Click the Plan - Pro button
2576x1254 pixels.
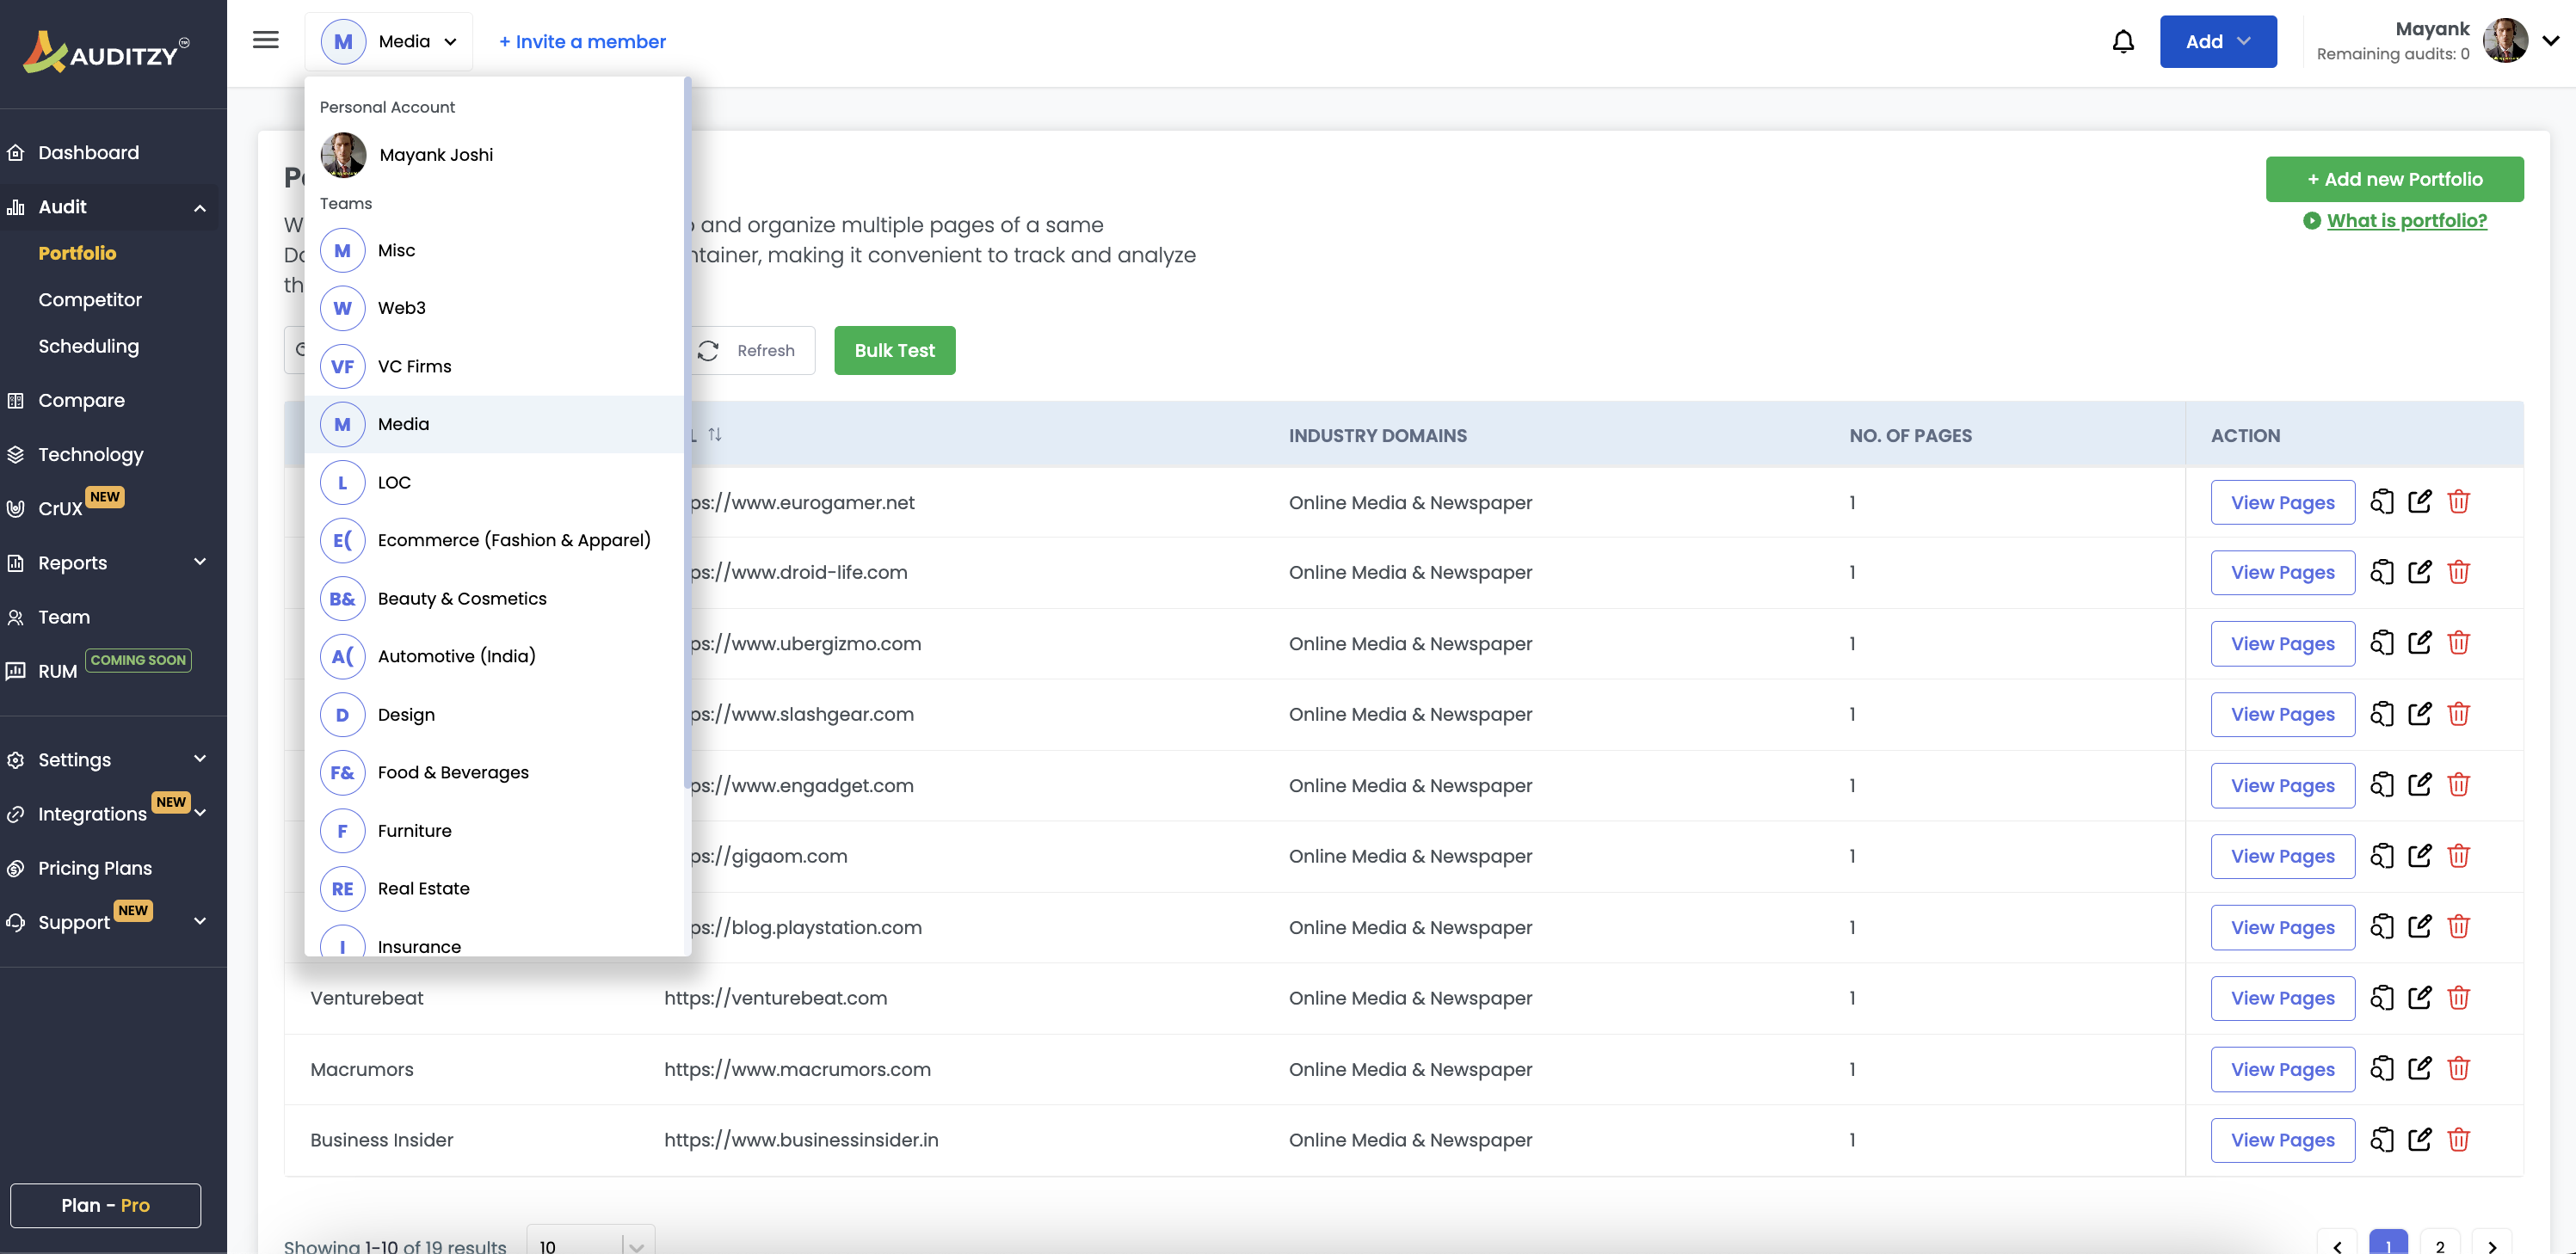pos(105,1205)
